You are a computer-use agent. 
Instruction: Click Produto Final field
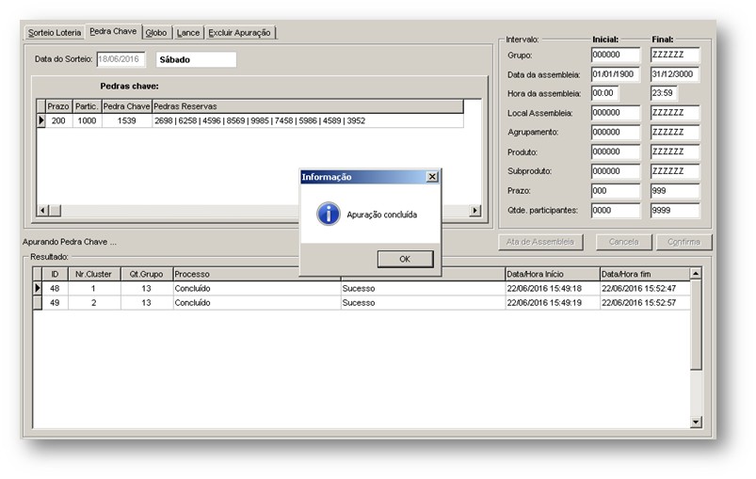[x=675, y=152]
